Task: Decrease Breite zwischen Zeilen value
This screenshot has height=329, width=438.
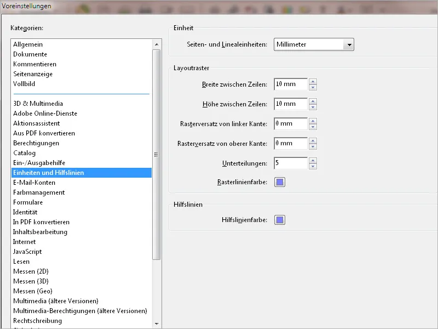Action: 313,87
